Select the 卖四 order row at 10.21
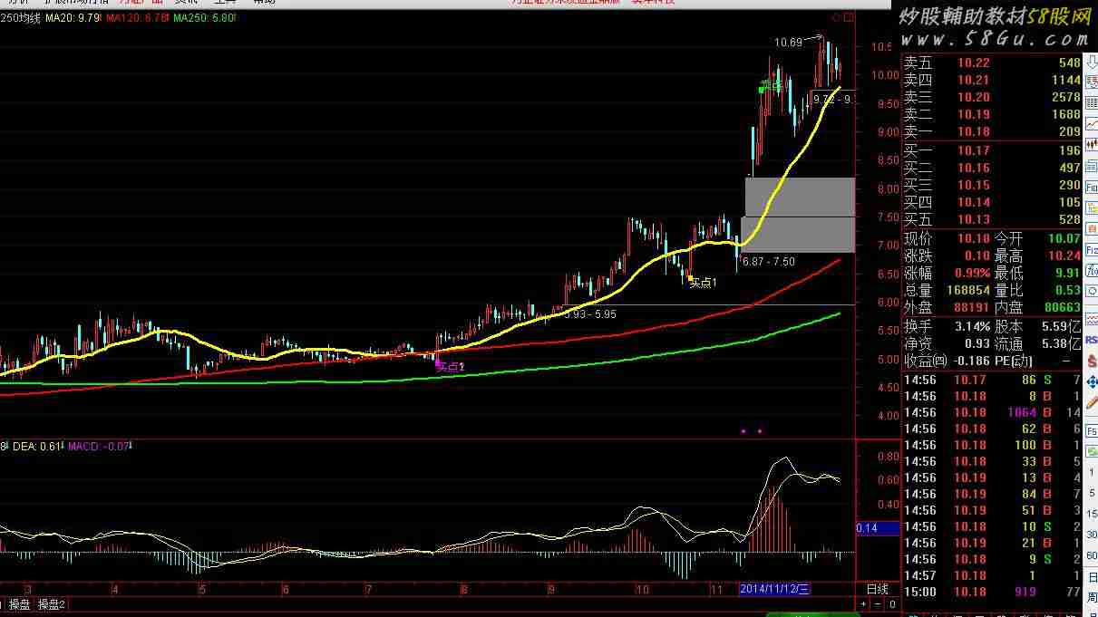The image size is (1098, 617). [993, 81]
